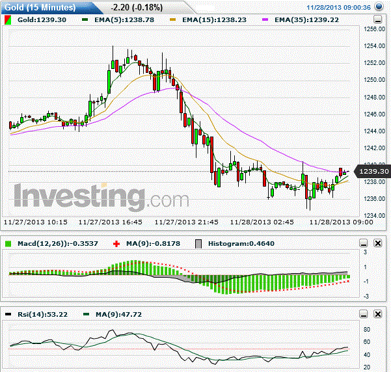391x372 pixels.
Task: Click the 1248.00 price axis label
Action: 374,97
